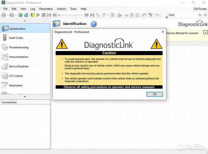Open the Forward button history dropdown arrow
208x154 pixels.
(16, 15)
